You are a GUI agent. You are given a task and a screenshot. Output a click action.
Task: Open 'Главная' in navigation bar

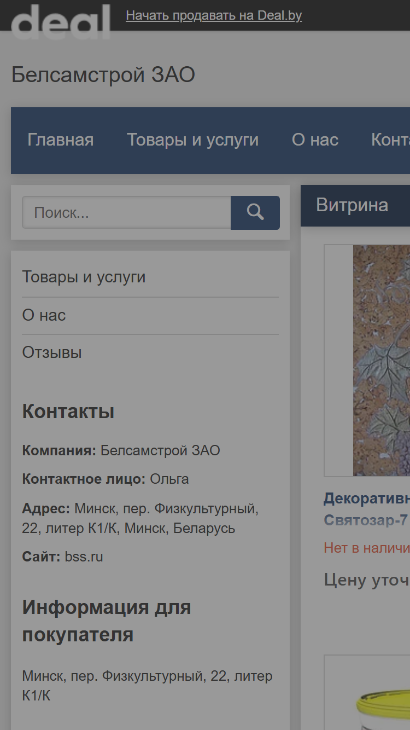tap(61, 140)
